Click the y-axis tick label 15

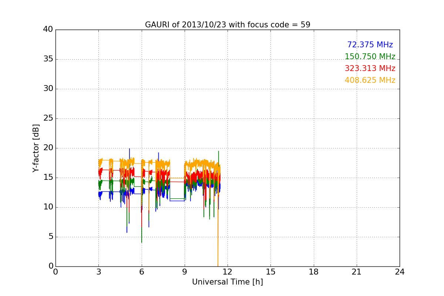(x=48, y=178)
